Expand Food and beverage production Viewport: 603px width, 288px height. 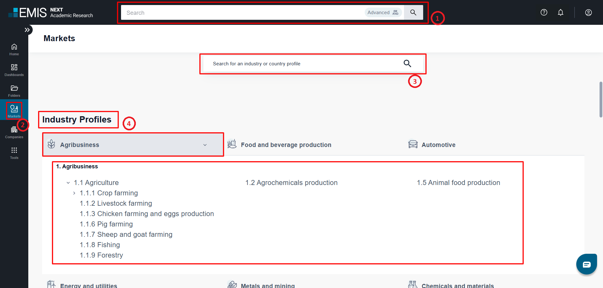point(286,145)
